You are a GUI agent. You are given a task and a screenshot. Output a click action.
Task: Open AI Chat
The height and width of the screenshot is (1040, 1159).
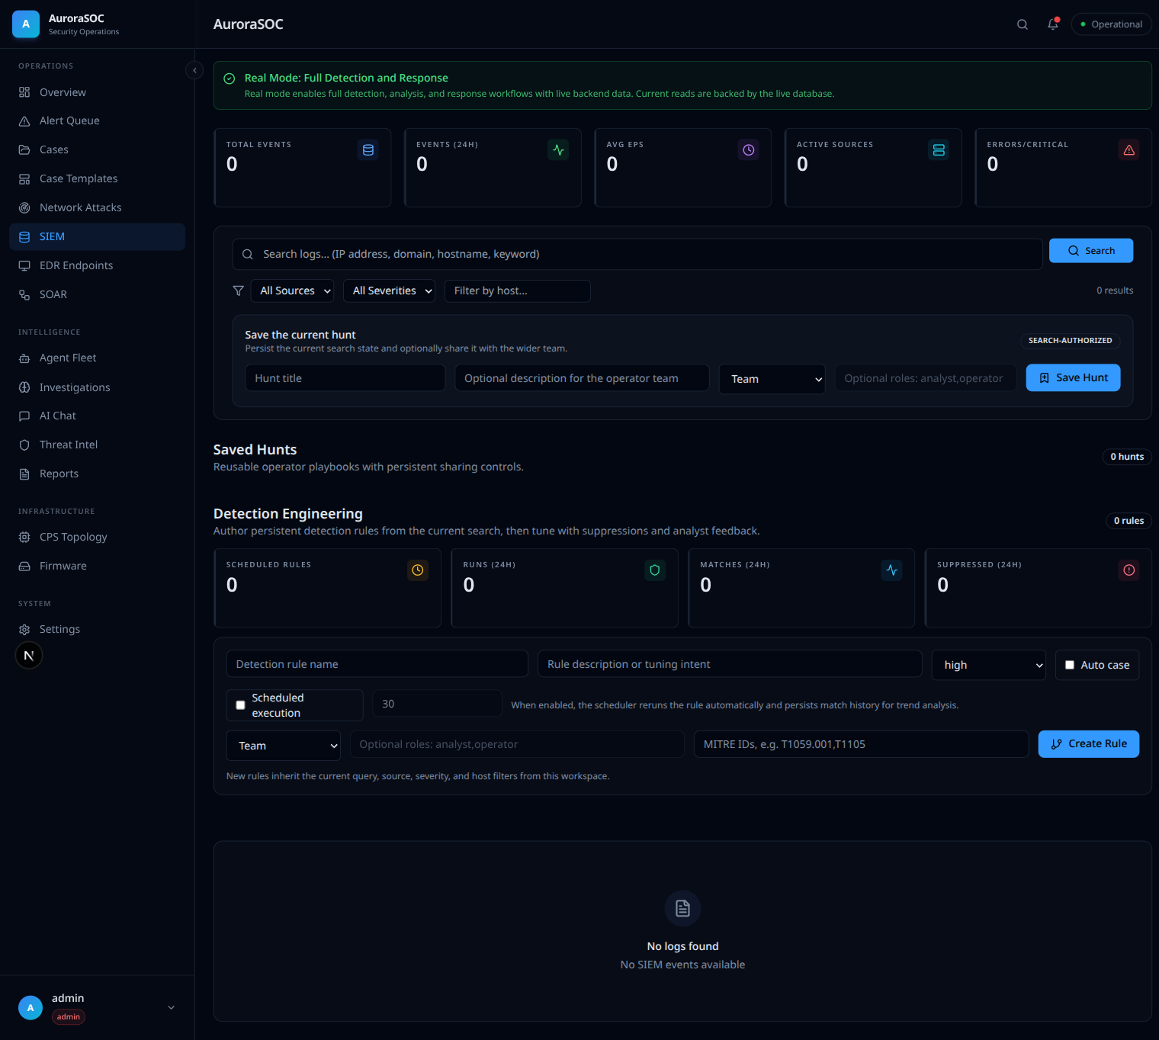[x=97, y=416]
